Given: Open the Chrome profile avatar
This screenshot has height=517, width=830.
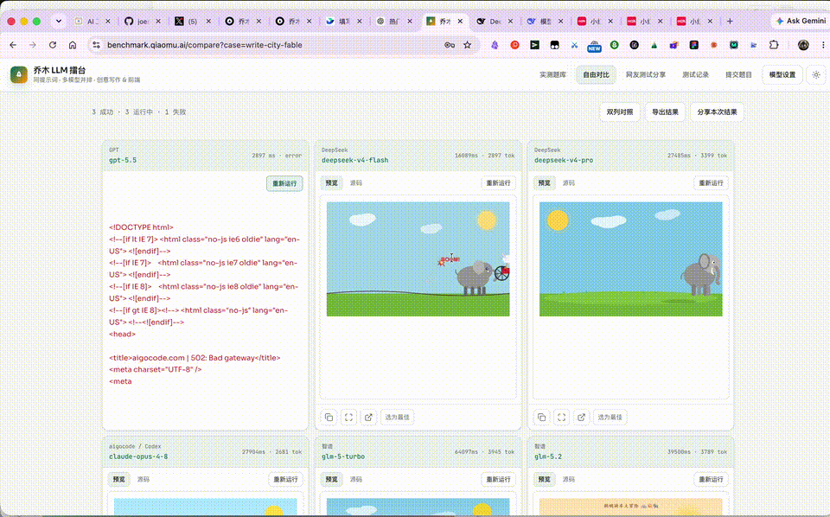Looking at the screenshot, I should coord(803,45).
